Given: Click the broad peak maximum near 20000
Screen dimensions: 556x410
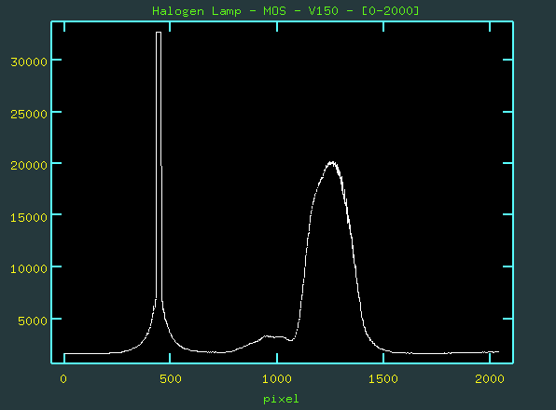Looking at the screenshot, I should point(332,163).
